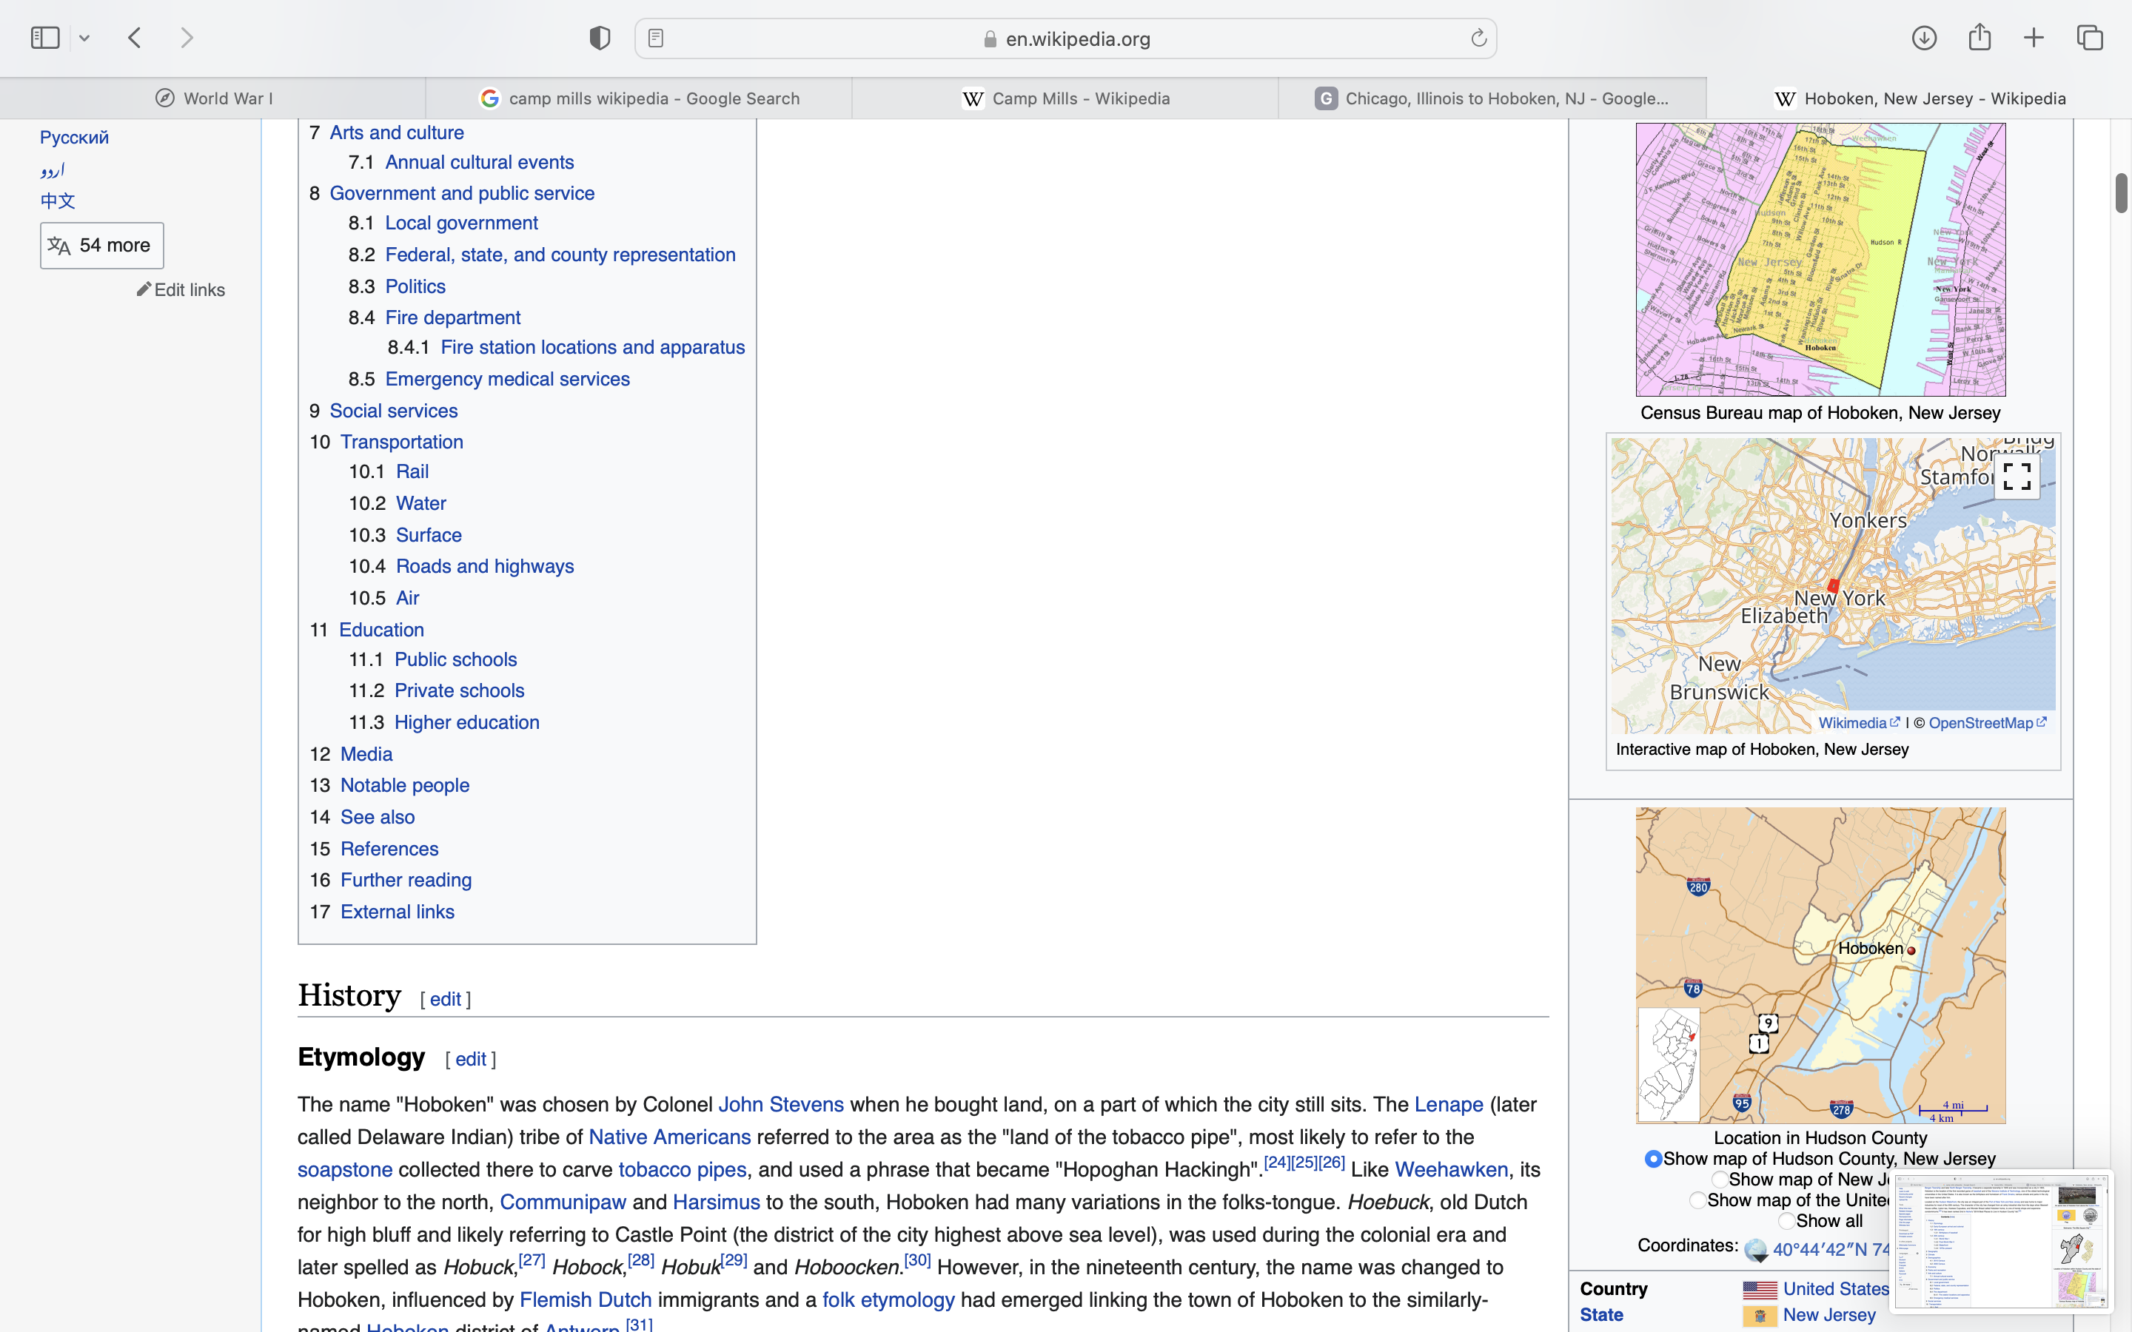This screenshot has width=2132, height=1332.
Task: Open the Roads and highways contents link
Action: [x=485, y=566]
